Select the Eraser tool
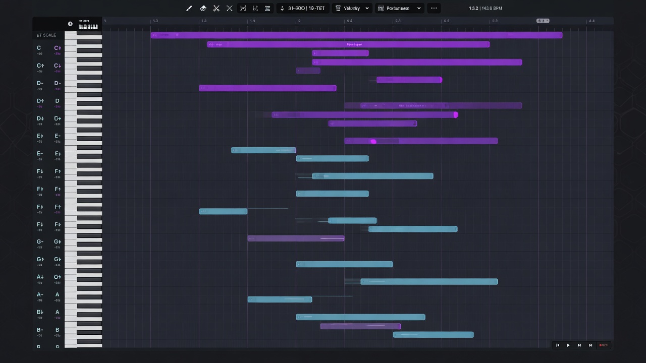Screen dimensions: 646x363 pos(203,8)
